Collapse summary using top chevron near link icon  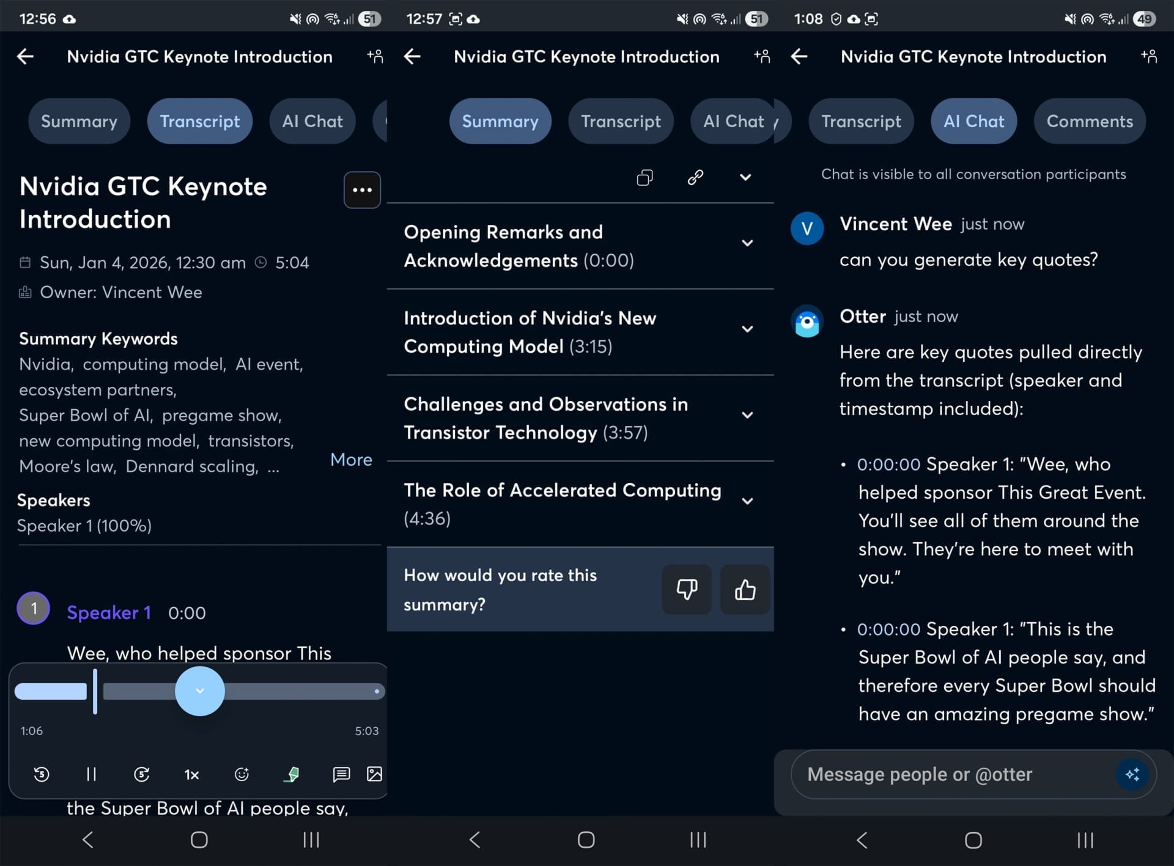[x=745, y=178]
